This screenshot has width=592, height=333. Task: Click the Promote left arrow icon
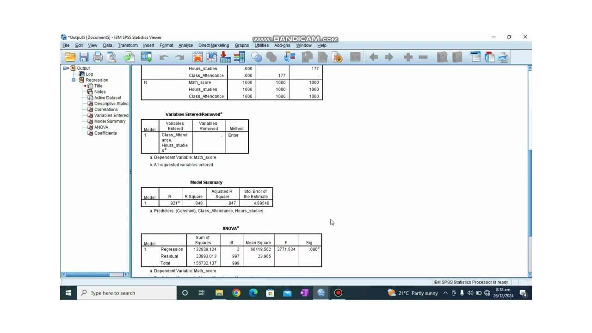374,57
